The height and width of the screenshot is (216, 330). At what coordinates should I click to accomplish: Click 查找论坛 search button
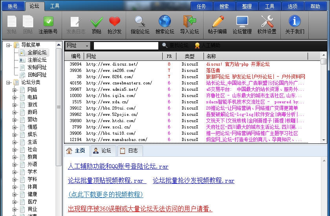point(175,45)
